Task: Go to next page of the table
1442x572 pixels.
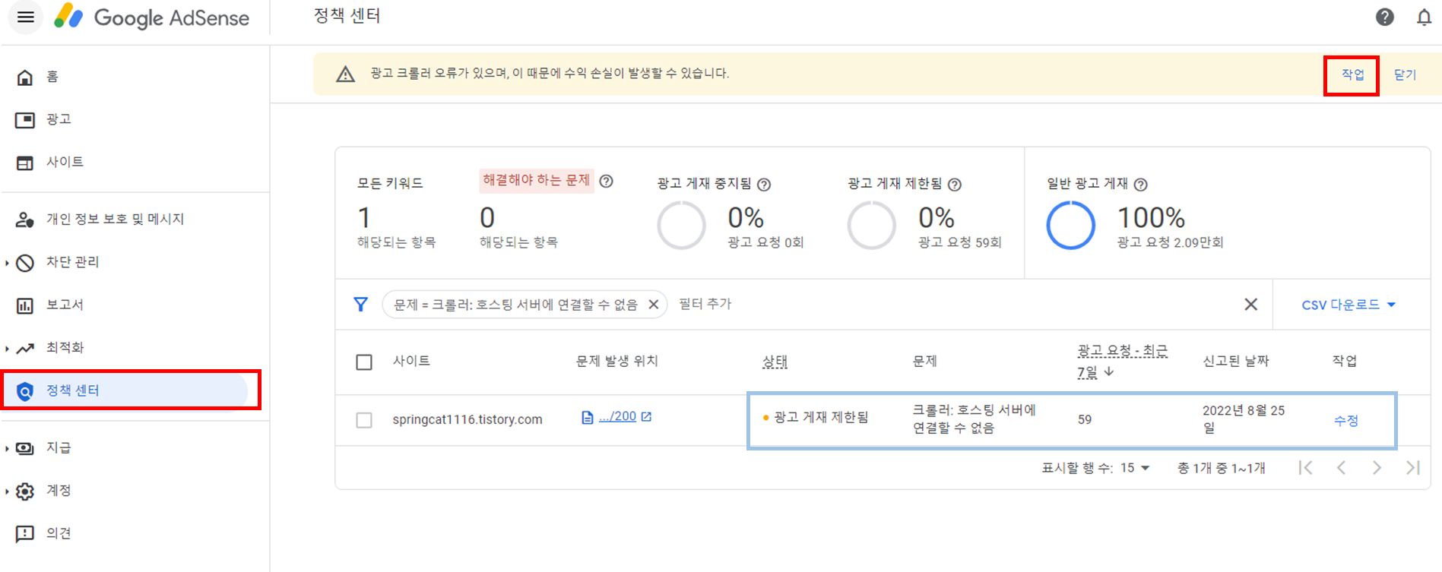Action: tap(1377, 468)
